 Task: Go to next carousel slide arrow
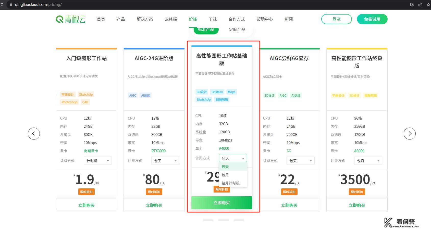[x=410, y=134]
